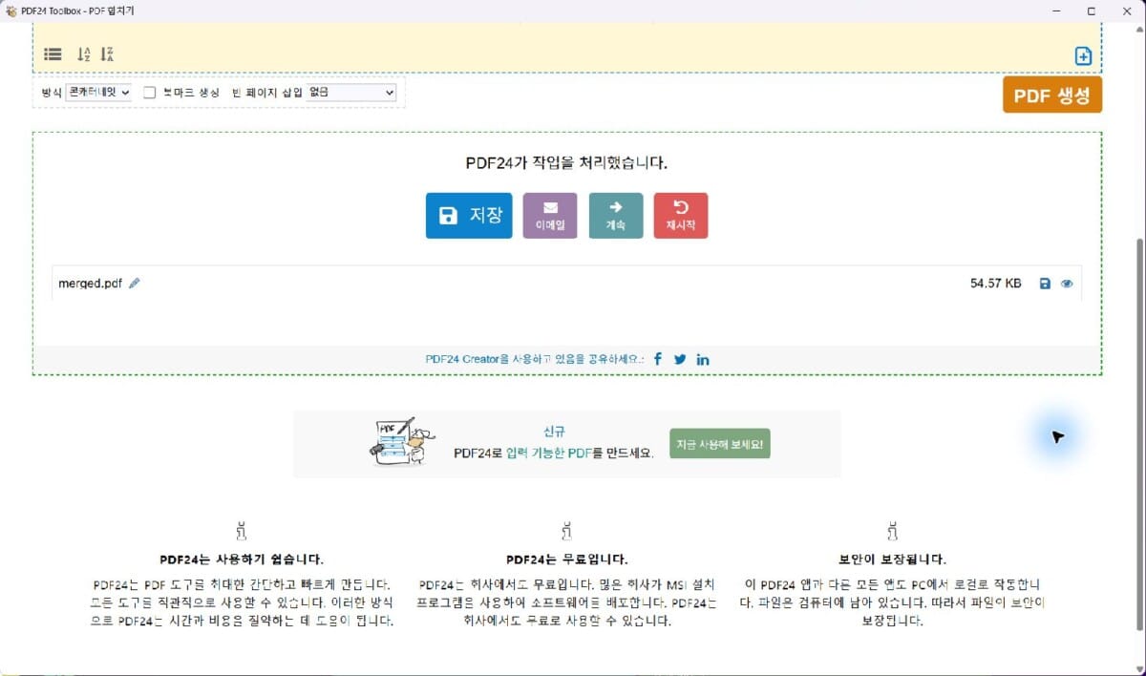Image resolution: width=1146 pixels, height=676 pixels.
Task: Open the 입력 가능한 PDF link
Action: [549, 454]
